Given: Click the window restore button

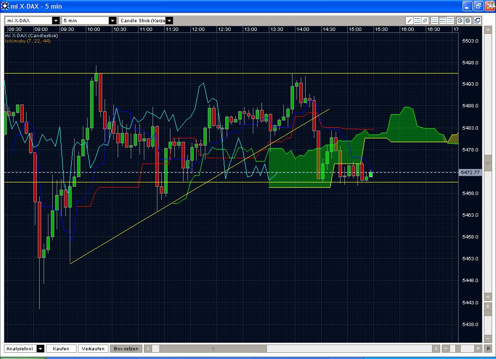Looking at the screenshot, I should click(x=478, y=6).
